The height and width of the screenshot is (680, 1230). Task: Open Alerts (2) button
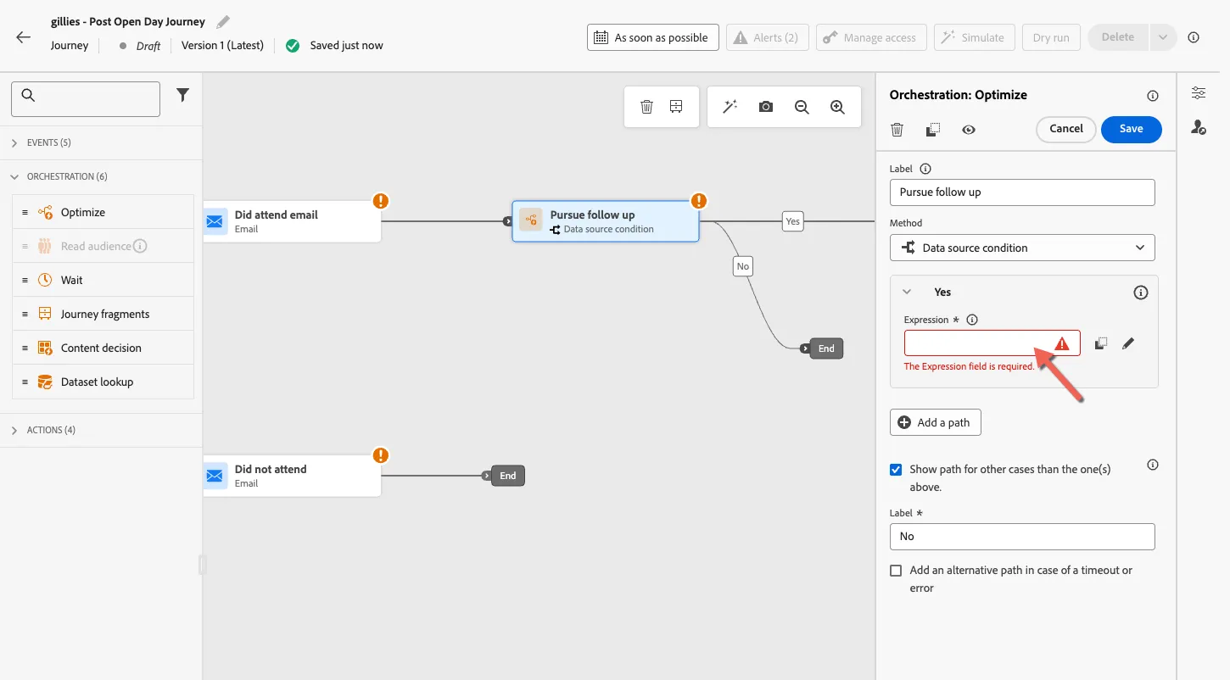pyautogui.click(x=767, y=37)
